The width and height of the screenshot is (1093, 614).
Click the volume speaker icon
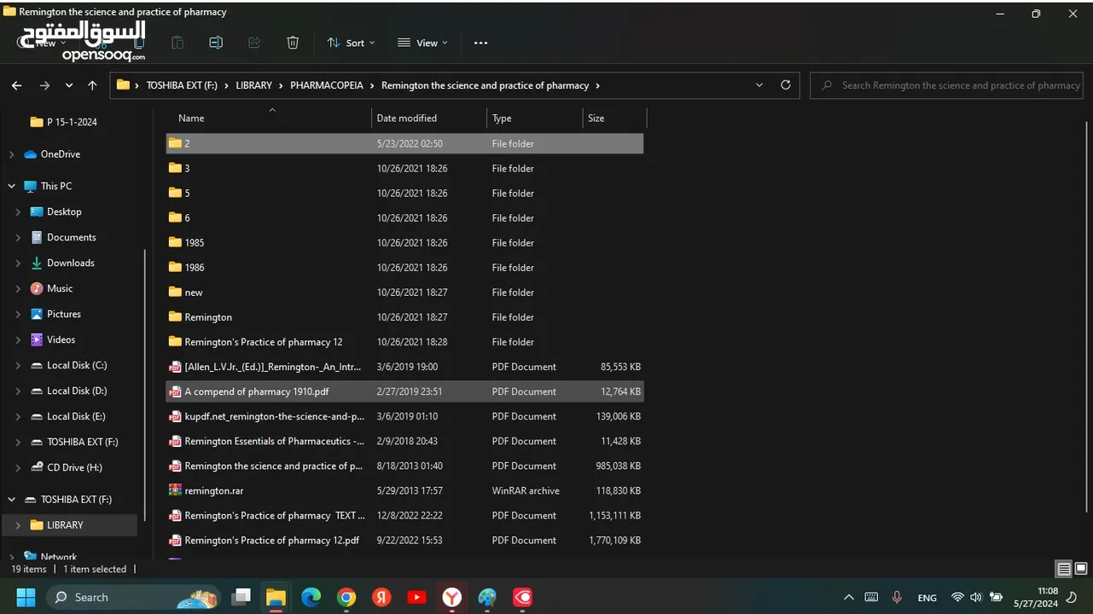[975, 598]
